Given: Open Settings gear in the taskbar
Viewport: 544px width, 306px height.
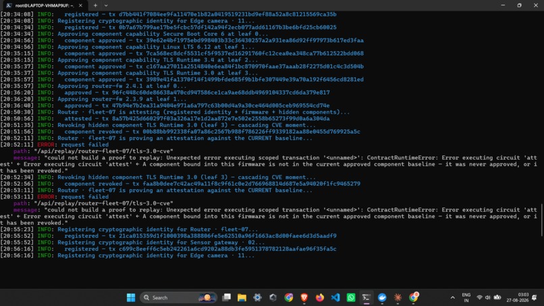Looking at the screenshot, I should (257, 298).
